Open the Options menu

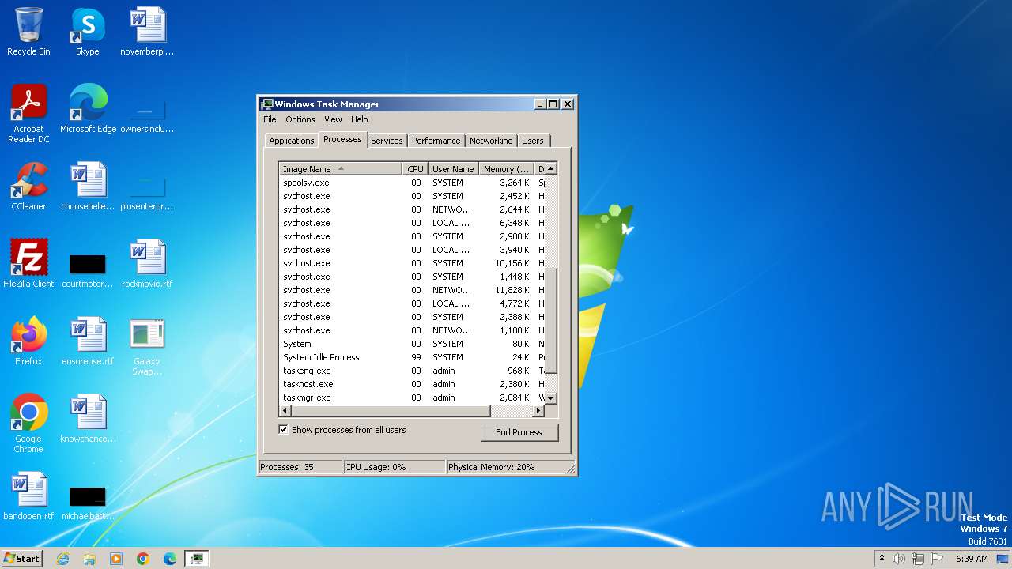click(300, 119)
